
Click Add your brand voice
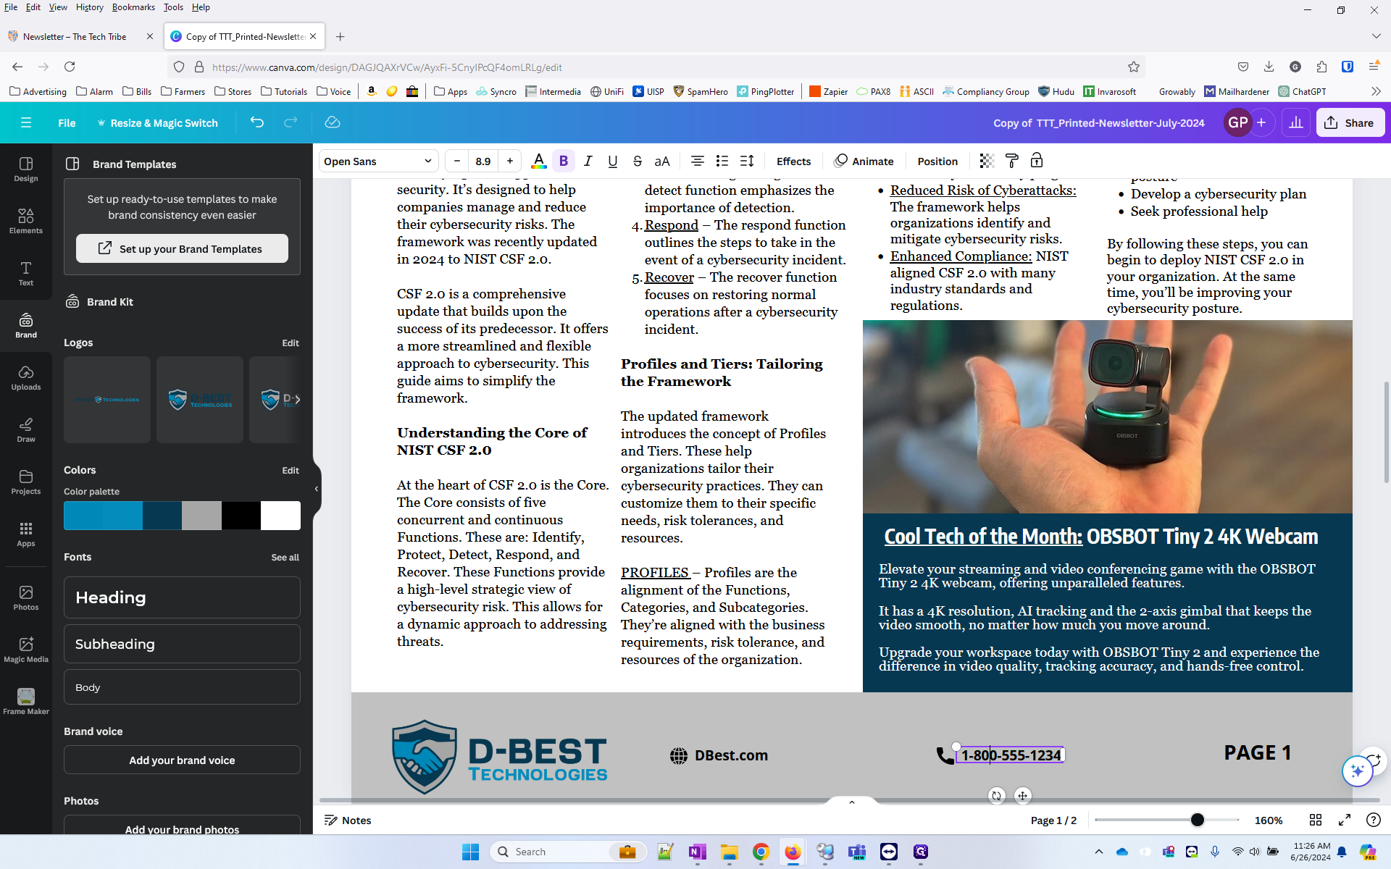click(x=182, y=760)
